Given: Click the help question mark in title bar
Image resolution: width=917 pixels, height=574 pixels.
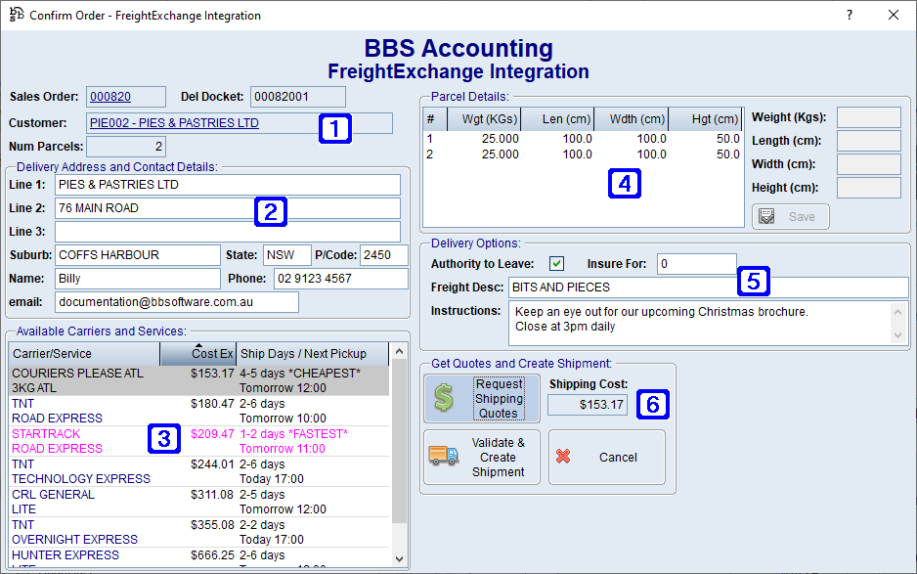Looking at the screenshot, I should [x=849, y=15].
